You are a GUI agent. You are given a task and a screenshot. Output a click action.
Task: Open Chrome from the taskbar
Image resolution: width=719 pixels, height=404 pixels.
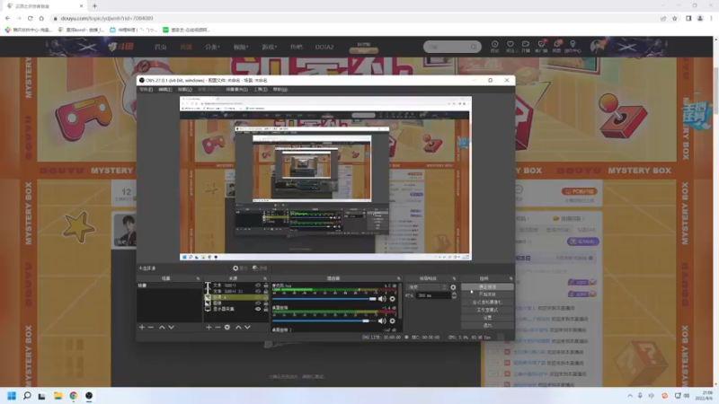(74, 396)
